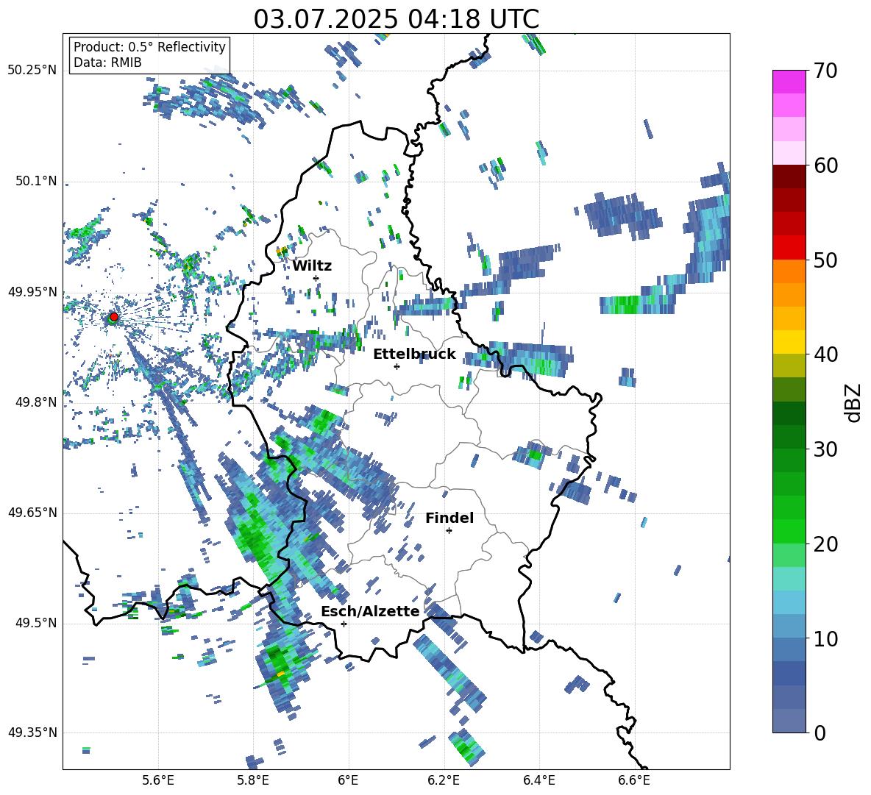Click the 49.95°N latitude label

click(x=32, y=292)
